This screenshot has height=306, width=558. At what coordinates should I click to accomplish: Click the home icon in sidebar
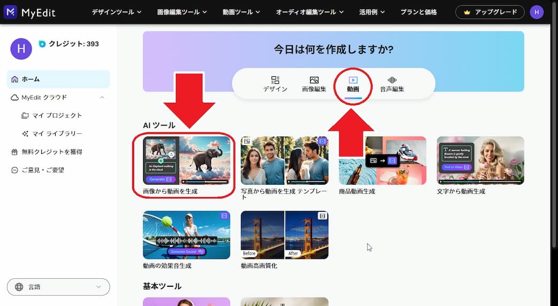(15, 79)
